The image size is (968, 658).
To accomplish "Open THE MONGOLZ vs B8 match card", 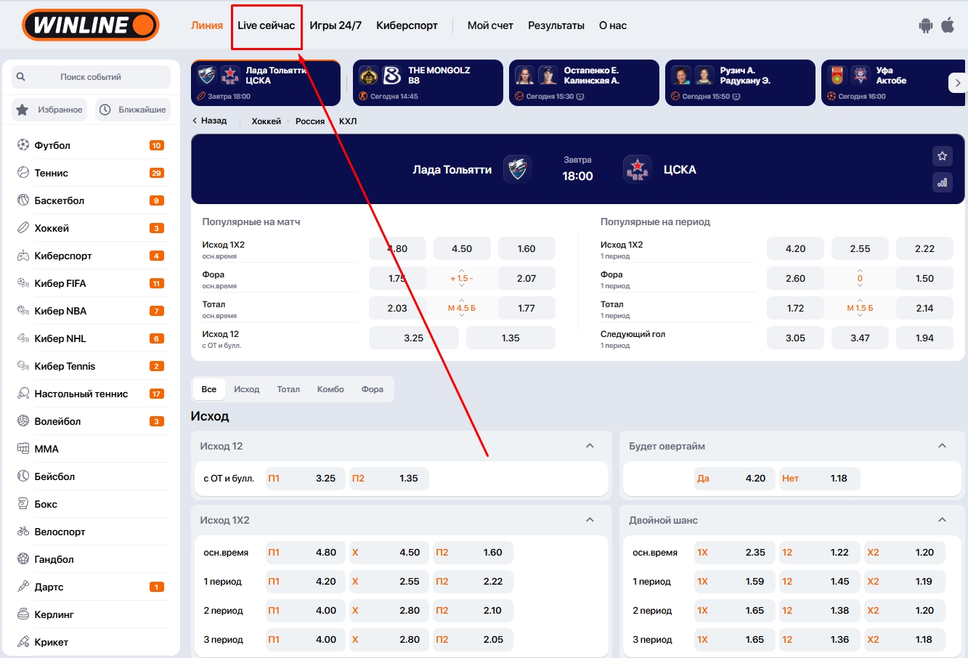I will pyautogui.click(x=428, y=83).
